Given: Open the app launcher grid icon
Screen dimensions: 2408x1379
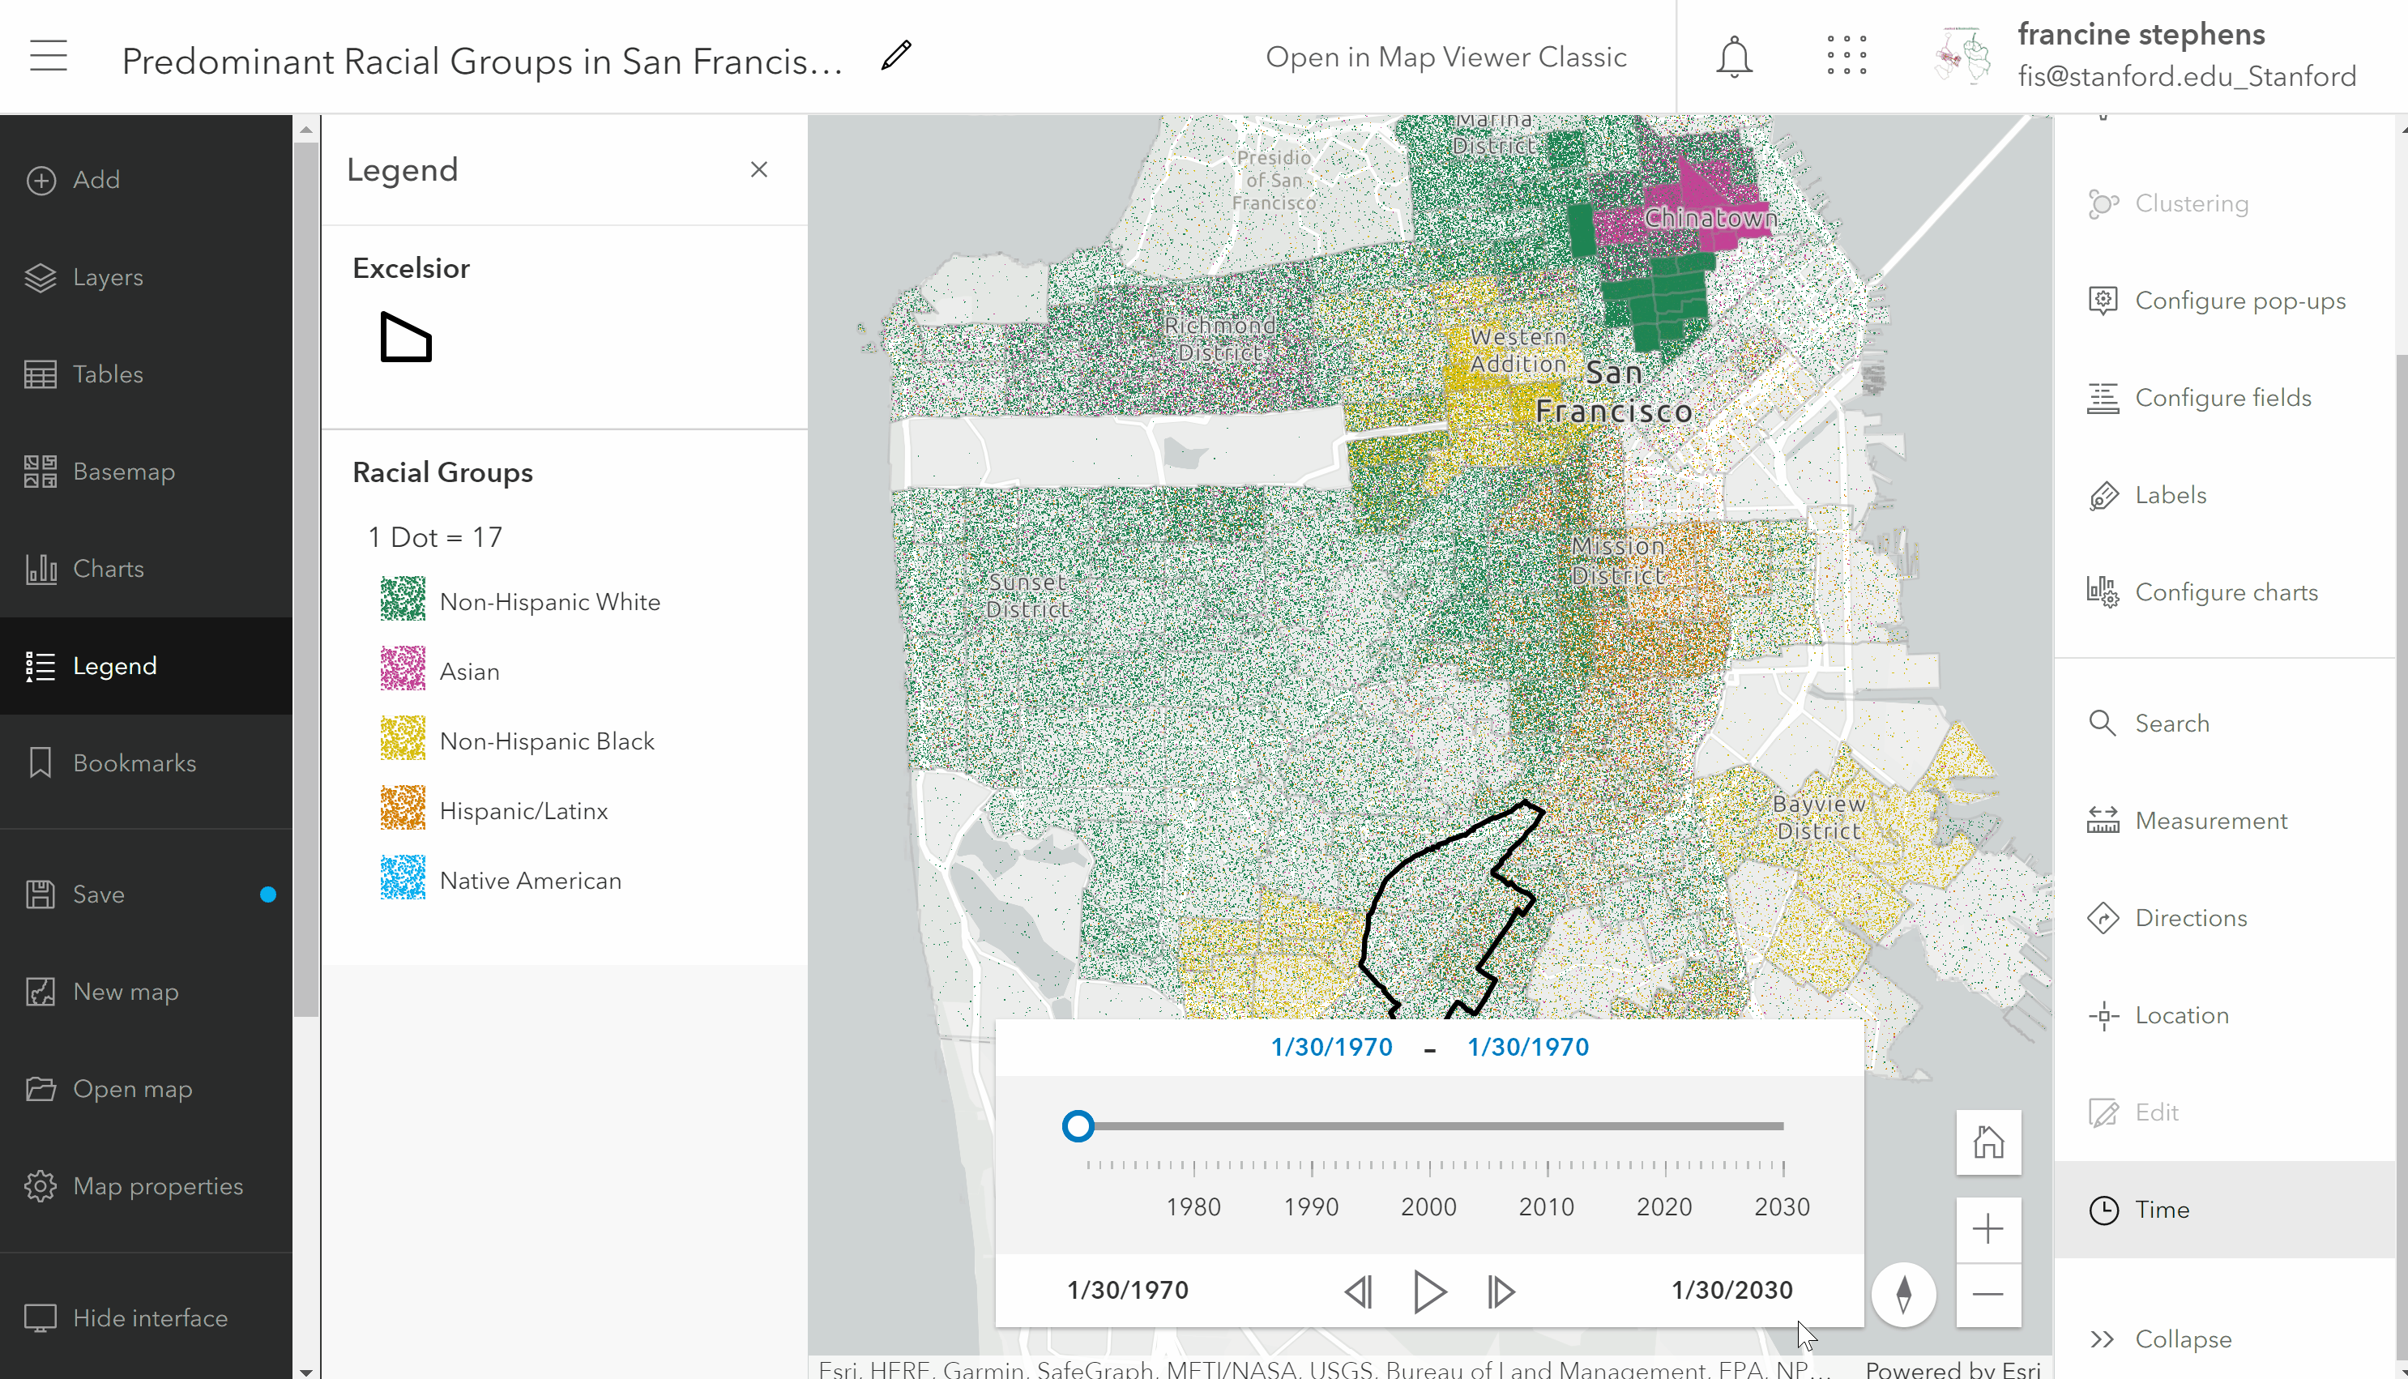Looking at the screenshot, I should coord(1847,56).
